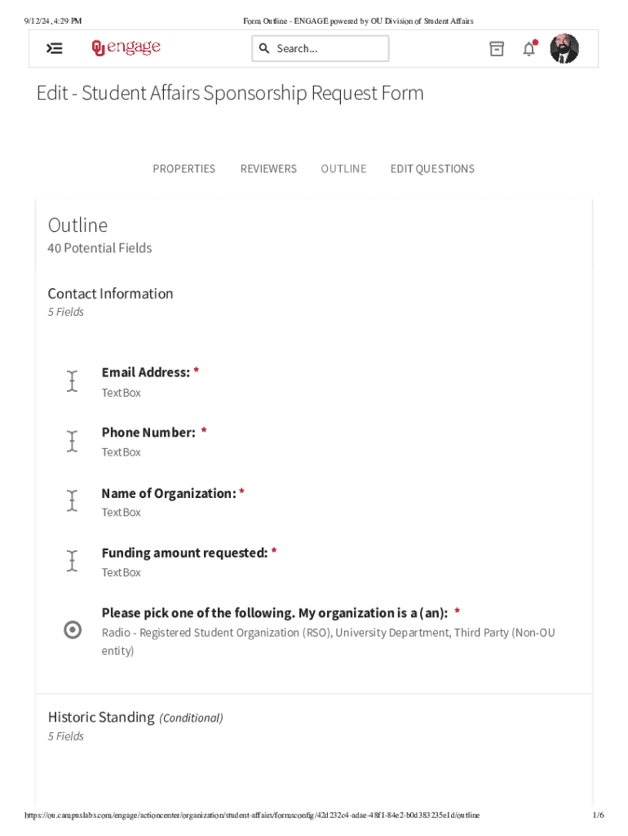Go to the Edit Questions tab

(x=432, y=169)
